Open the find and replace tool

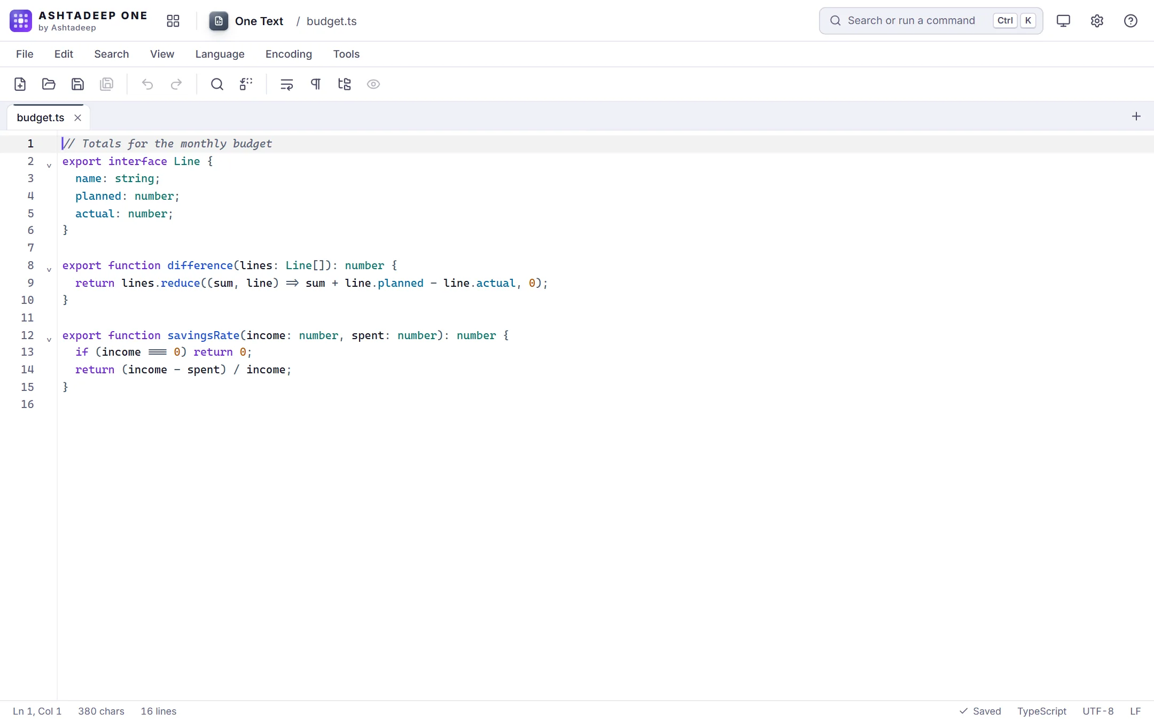click(246, 84)
